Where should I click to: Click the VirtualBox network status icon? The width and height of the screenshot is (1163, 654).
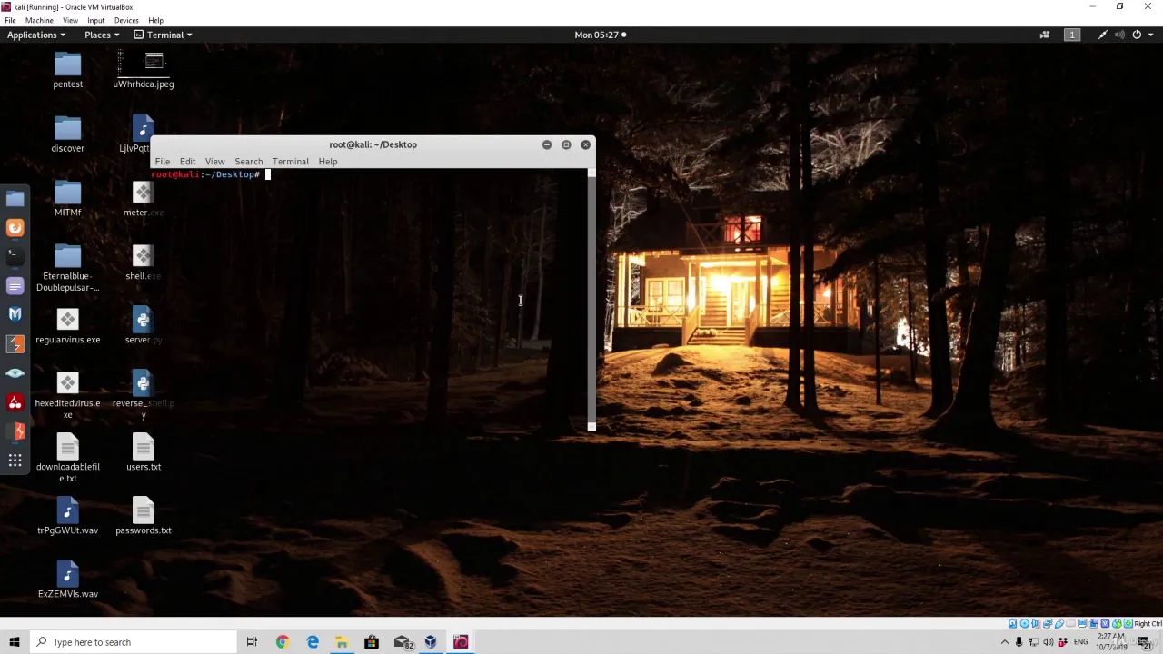point(1048,623)
